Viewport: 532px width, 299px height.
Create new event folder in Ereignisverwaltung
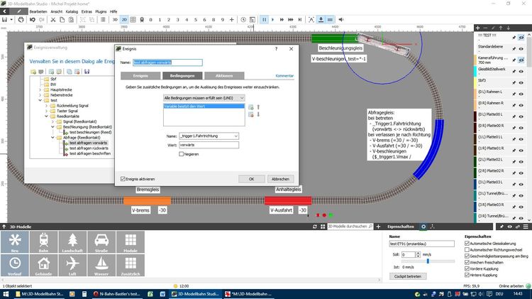[33, 72]
